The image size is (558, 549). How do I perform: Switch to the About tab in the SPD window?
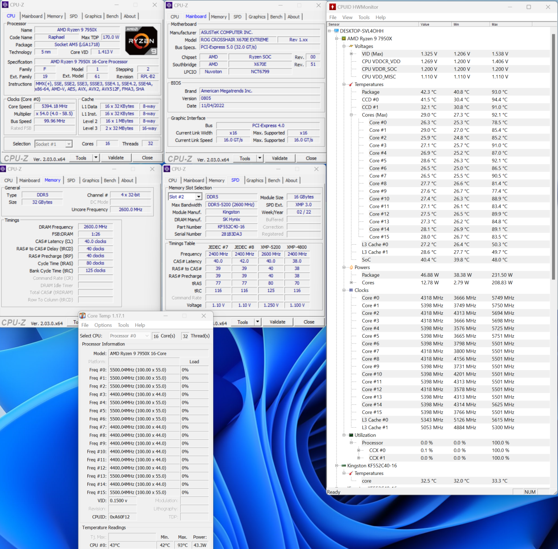[291, 181]
